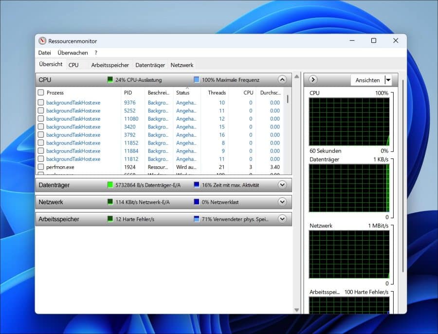Click the green Datenträger-E/A indicator icon
Screen dimensions: 438x334
[x=110, y=185]
